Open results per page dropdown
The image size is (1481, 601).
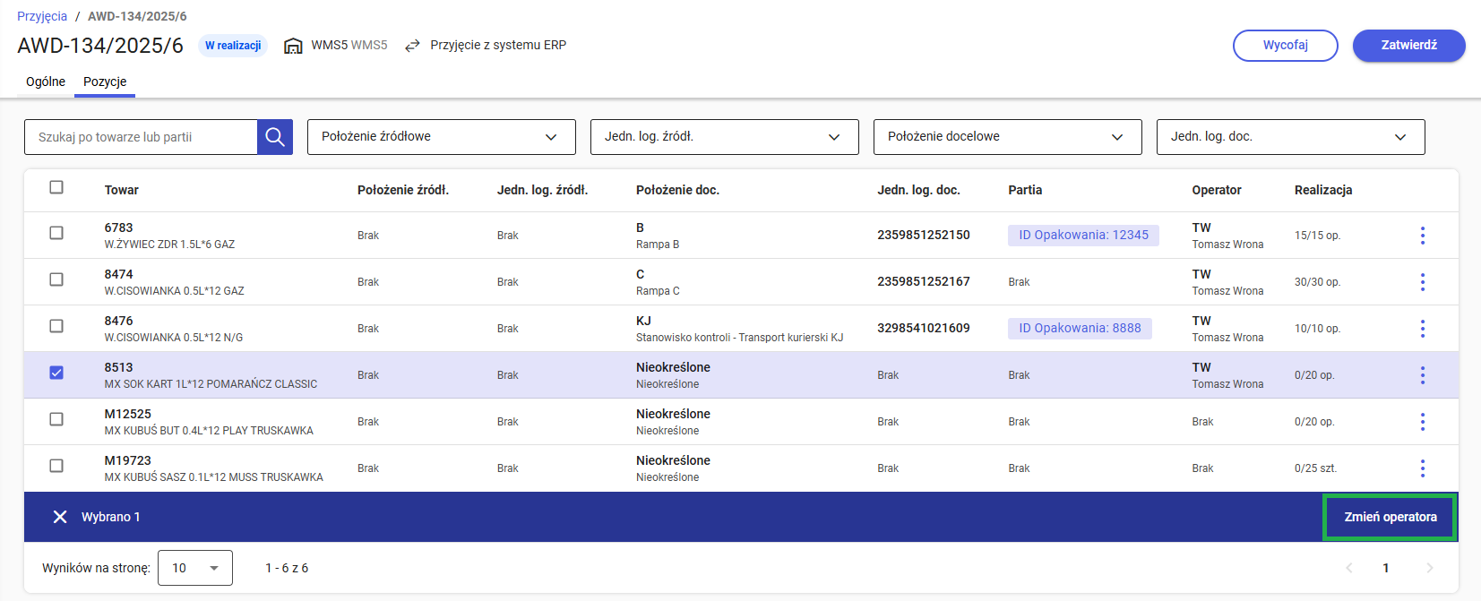195,568
